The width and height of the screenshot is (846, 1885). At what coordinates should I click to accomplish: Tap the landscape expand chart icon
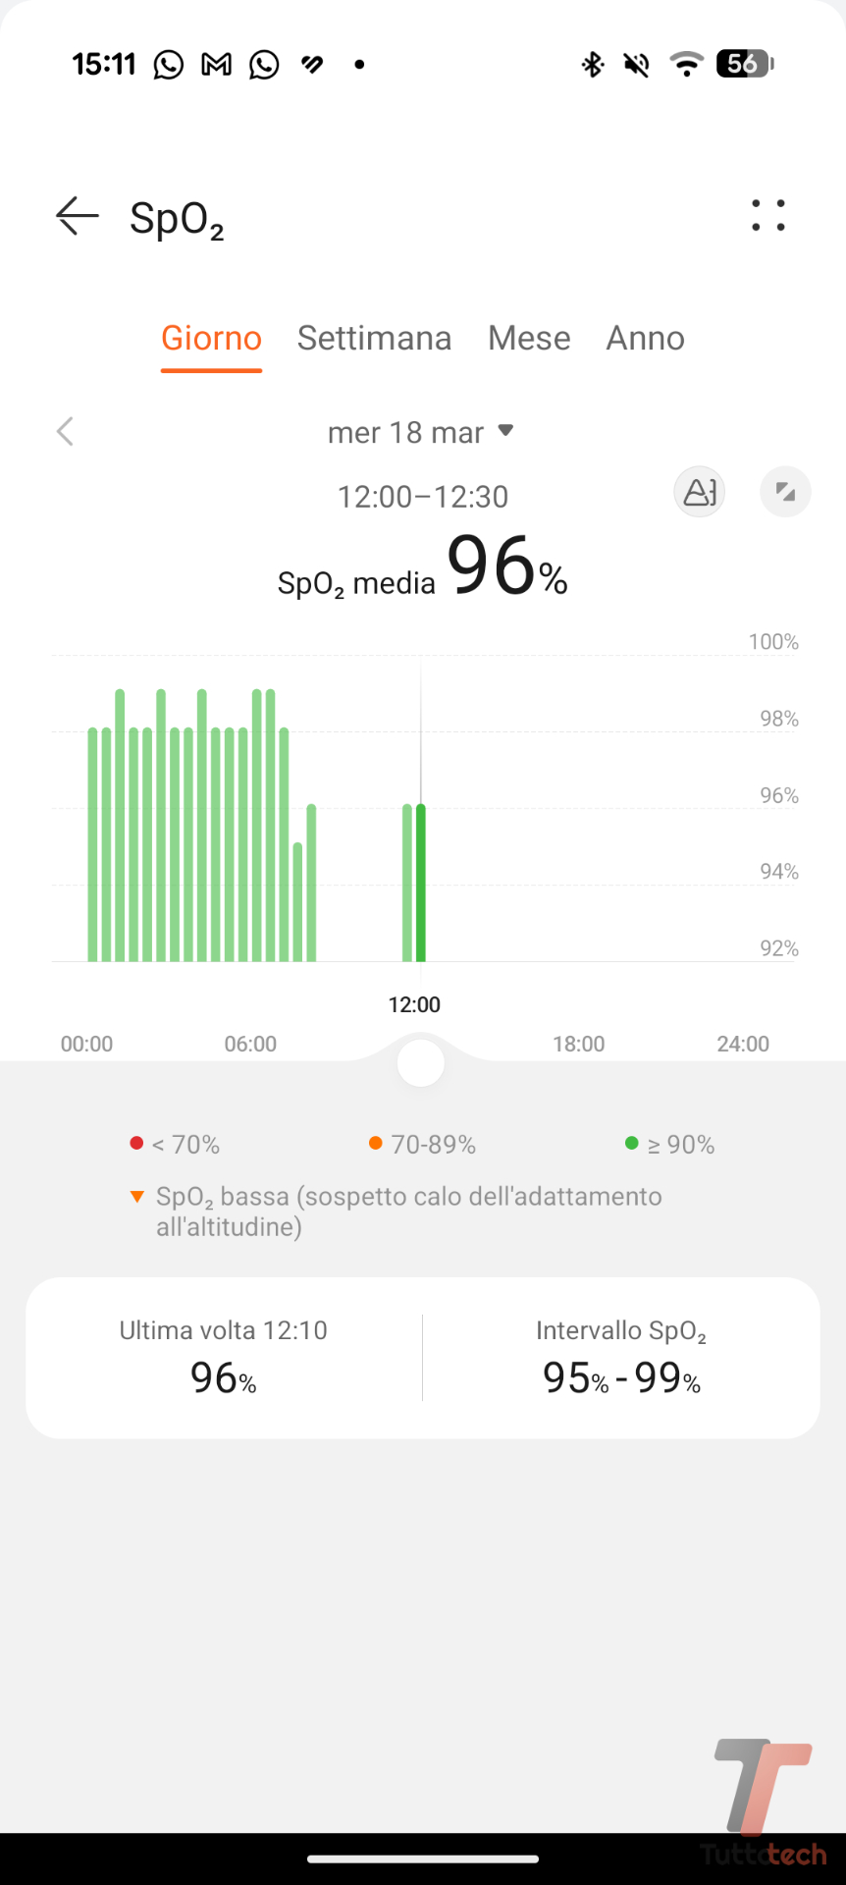(x=785, y=492)
